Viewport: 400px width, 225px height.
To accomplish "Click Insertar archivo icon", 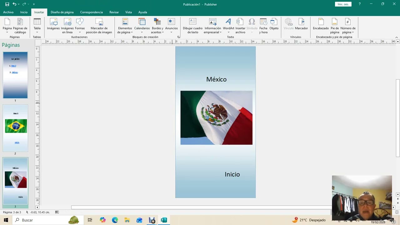I will [240, 26].
